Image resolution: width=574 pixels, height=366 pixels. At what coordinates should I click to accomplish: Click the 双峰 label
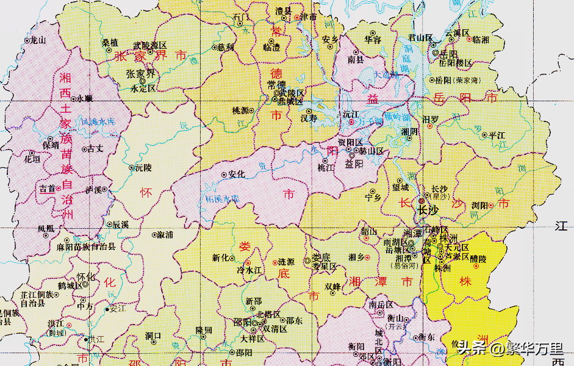[x=333, y=286]
